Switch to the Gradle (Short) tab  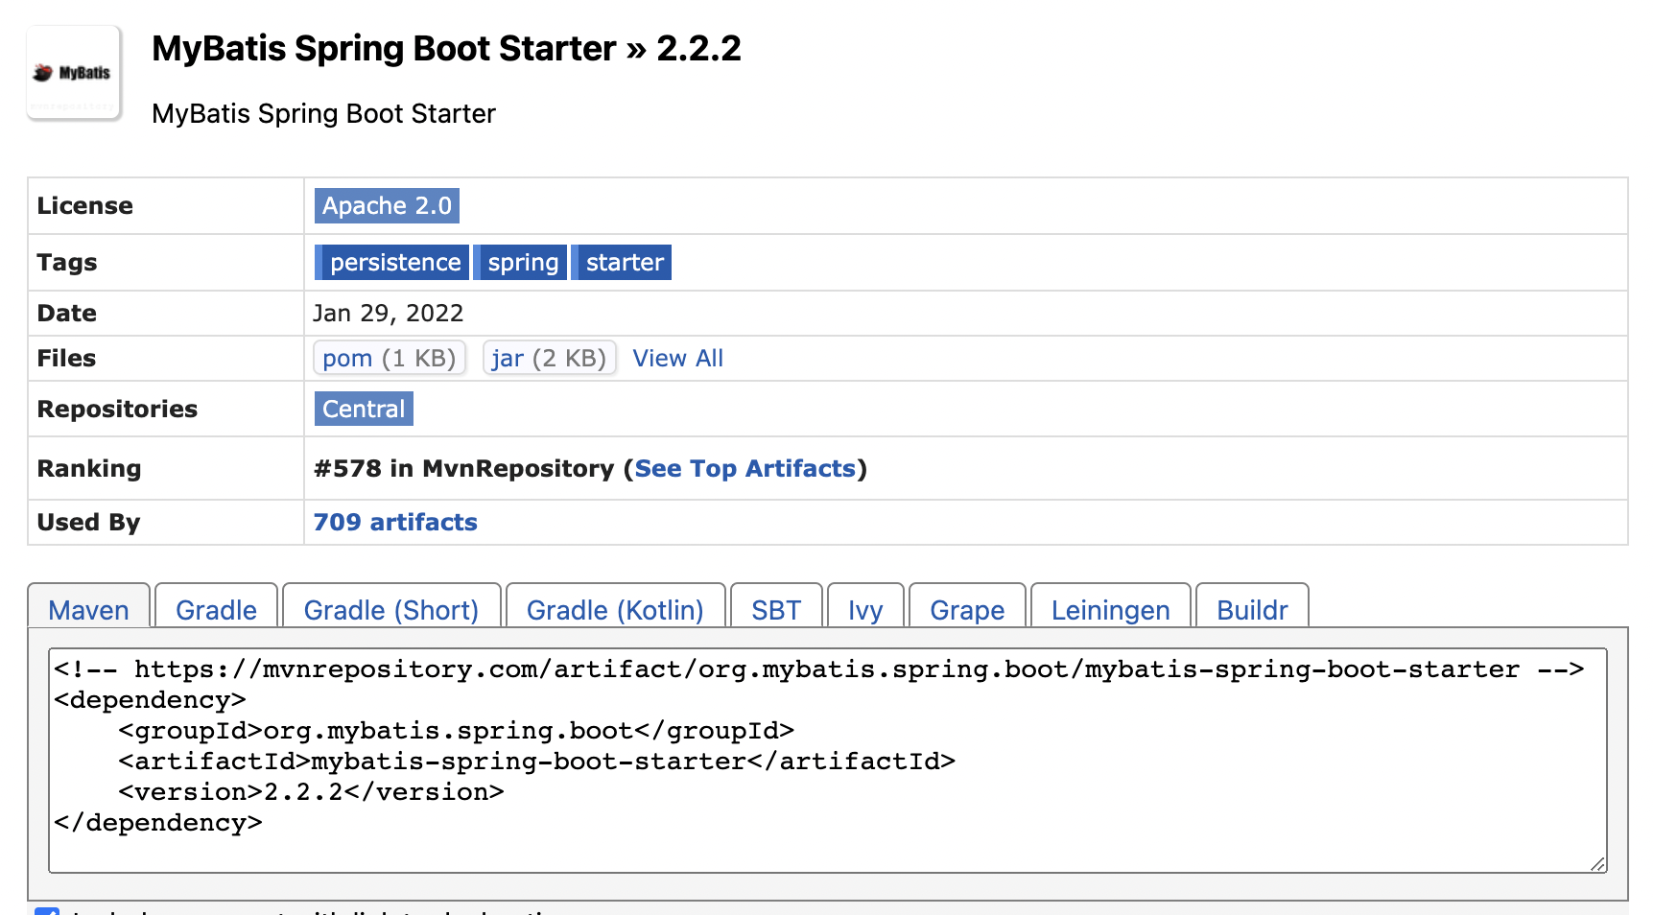click(391, 608)
